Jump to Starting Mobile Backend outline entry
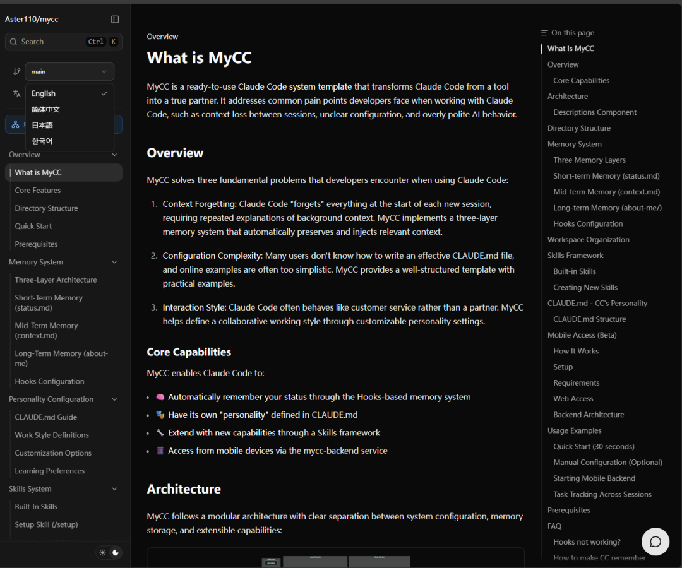 click(x=594, y=478)
